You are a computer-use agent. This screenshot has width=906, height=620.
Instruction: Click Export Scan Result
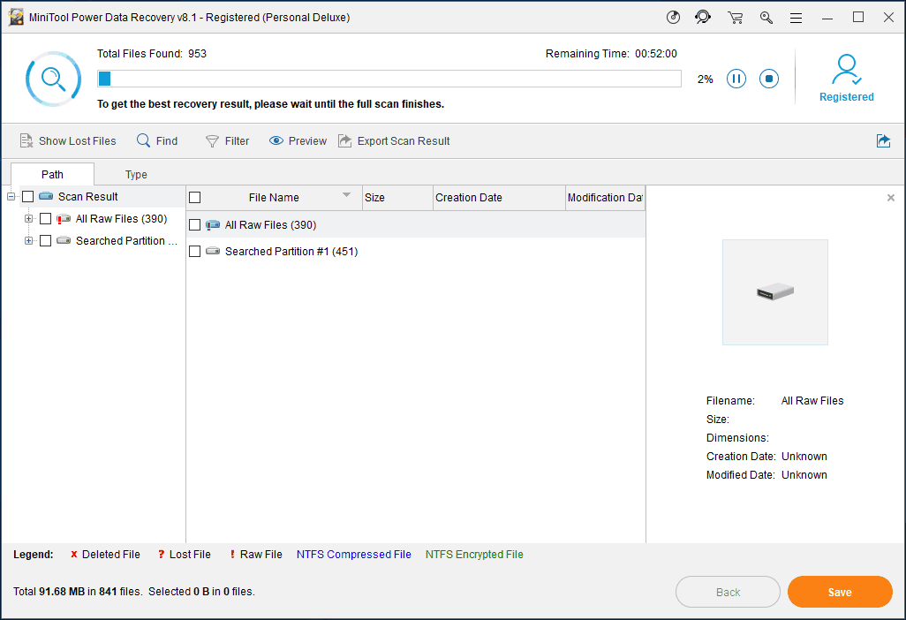(394, 141)
